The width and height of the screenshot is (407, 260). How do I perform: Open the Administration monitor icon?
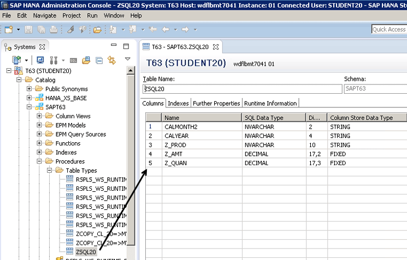point(40,61)
